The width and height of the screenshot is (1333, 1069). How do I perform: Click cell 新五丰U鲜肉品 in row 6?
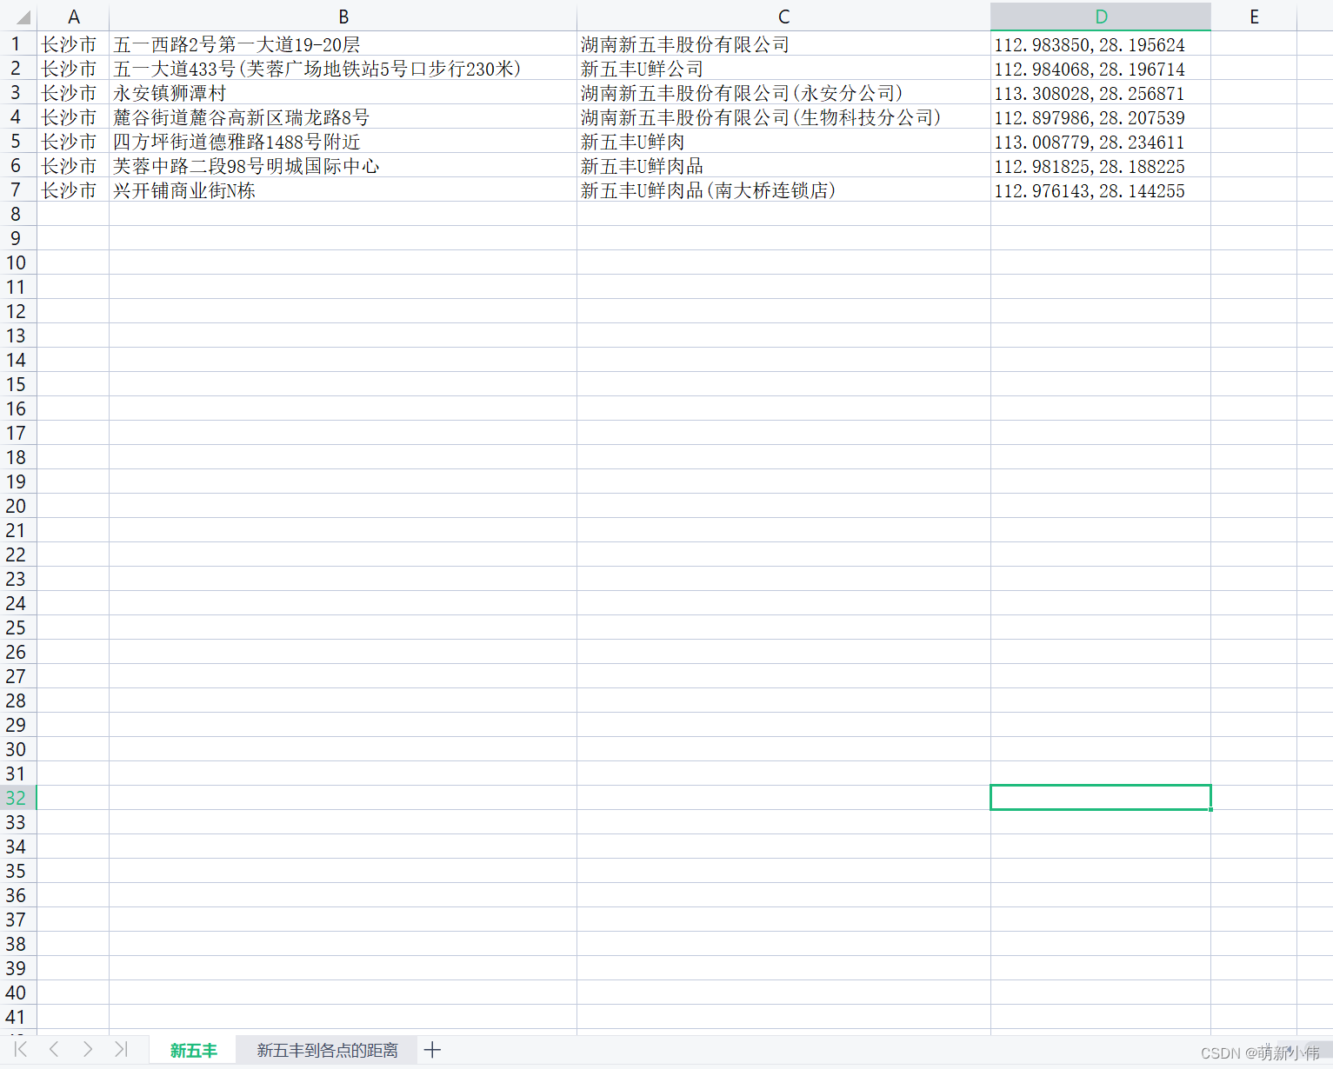[x=783, y=165]
